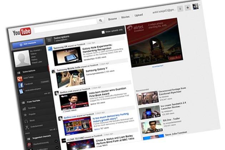The width and height of the screenshot is (225, 150).
Task: Open the Movies menu item
Action: point(125,17)
